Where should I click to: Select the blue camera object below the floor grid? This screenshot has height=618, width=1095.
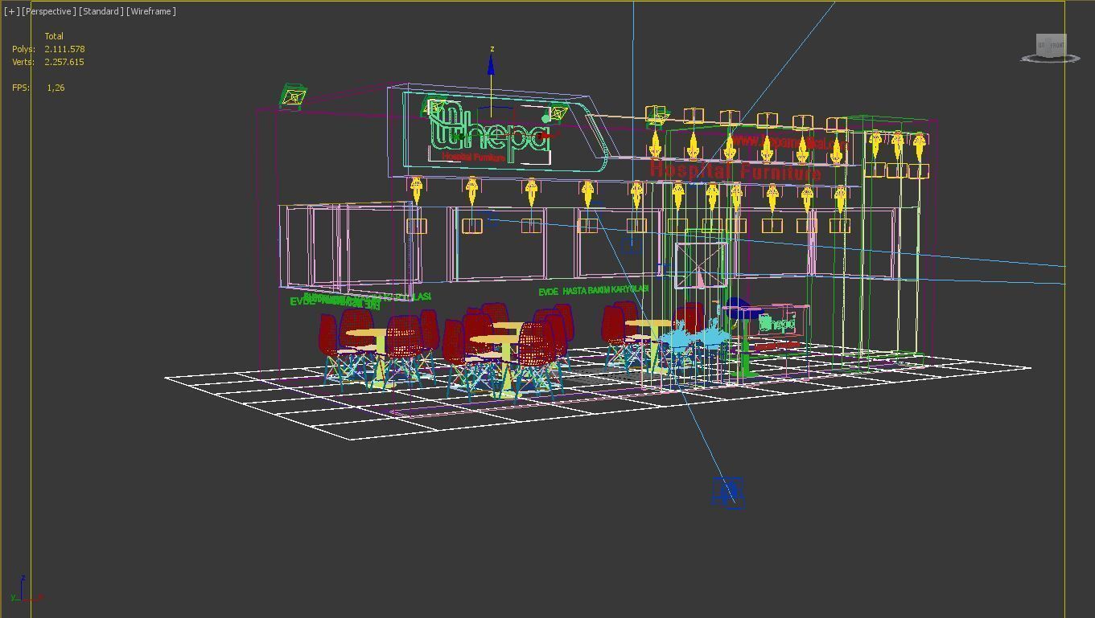click(728, 492)
